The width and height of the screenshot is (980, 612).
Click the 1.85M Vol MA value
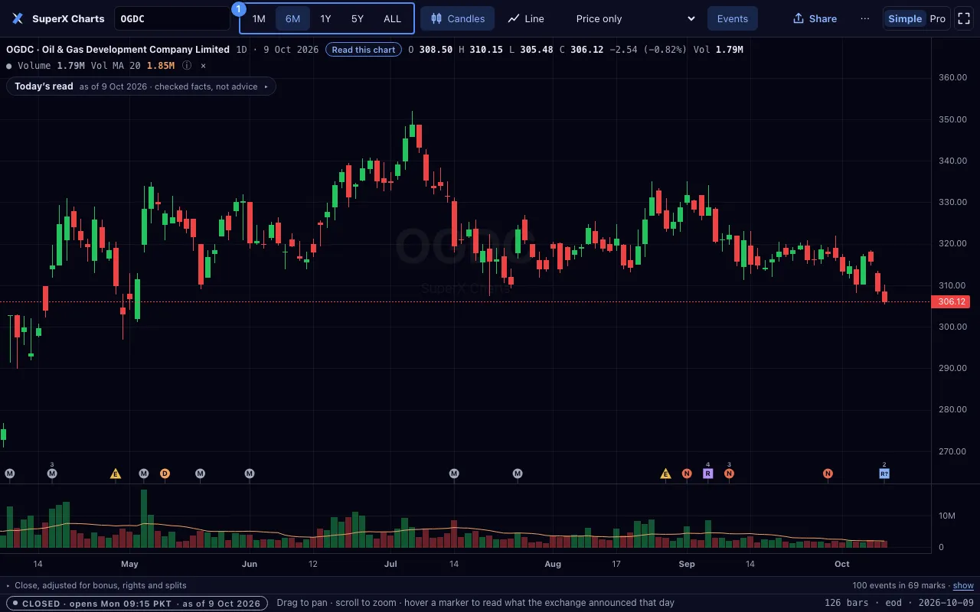[160, 66]
